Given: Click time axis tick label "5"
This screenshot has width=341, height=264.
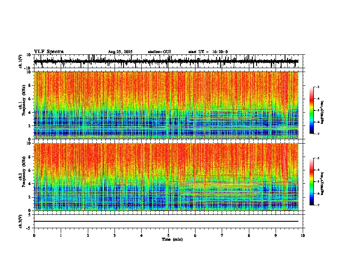Looking at the screenshot, I should click(x=168, y=236).
